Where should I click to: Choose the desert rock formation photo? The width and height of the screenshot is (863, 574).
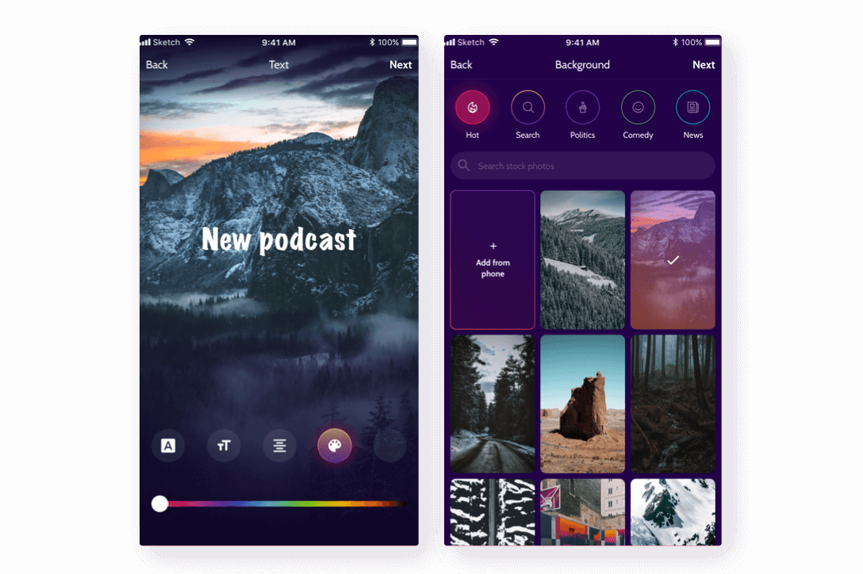pos(582,404)
